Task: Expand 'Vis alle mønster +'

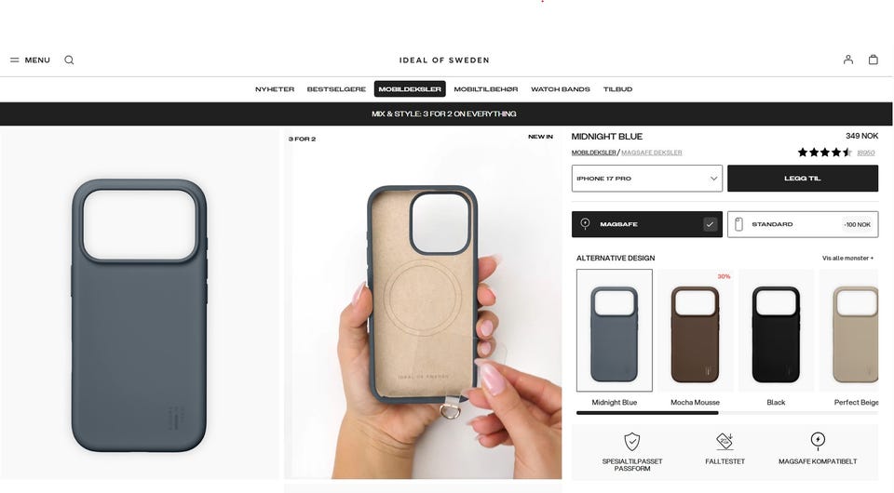Action: click(847, 258)
